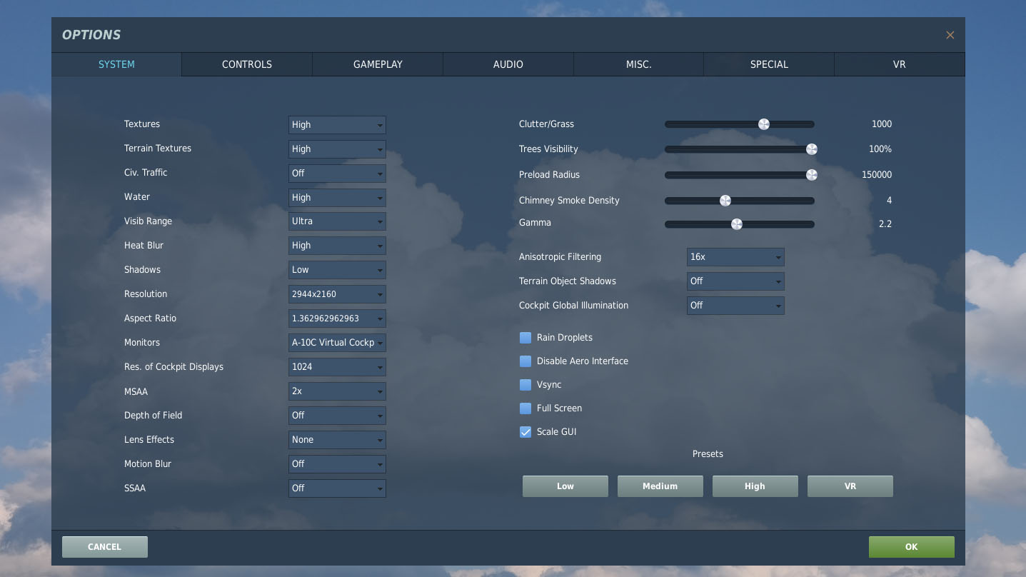Screen dimensions: 1026x577
Task: Uncheck the Scale GUI checkbox
Action: point(525,432)
